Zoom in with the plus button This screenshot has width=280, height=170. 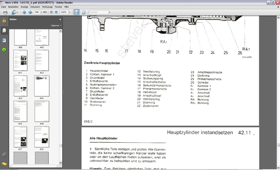point(56,12)
